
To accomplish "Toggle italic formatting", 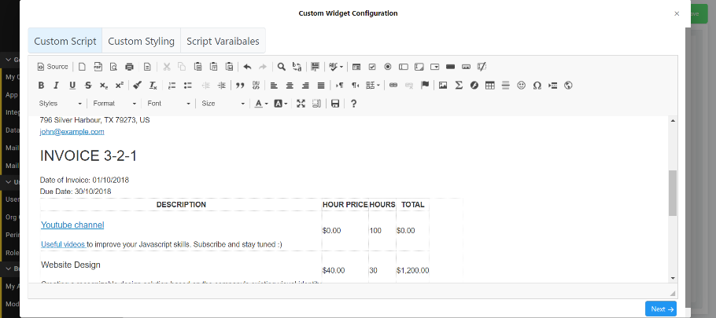I will point(57,85).
